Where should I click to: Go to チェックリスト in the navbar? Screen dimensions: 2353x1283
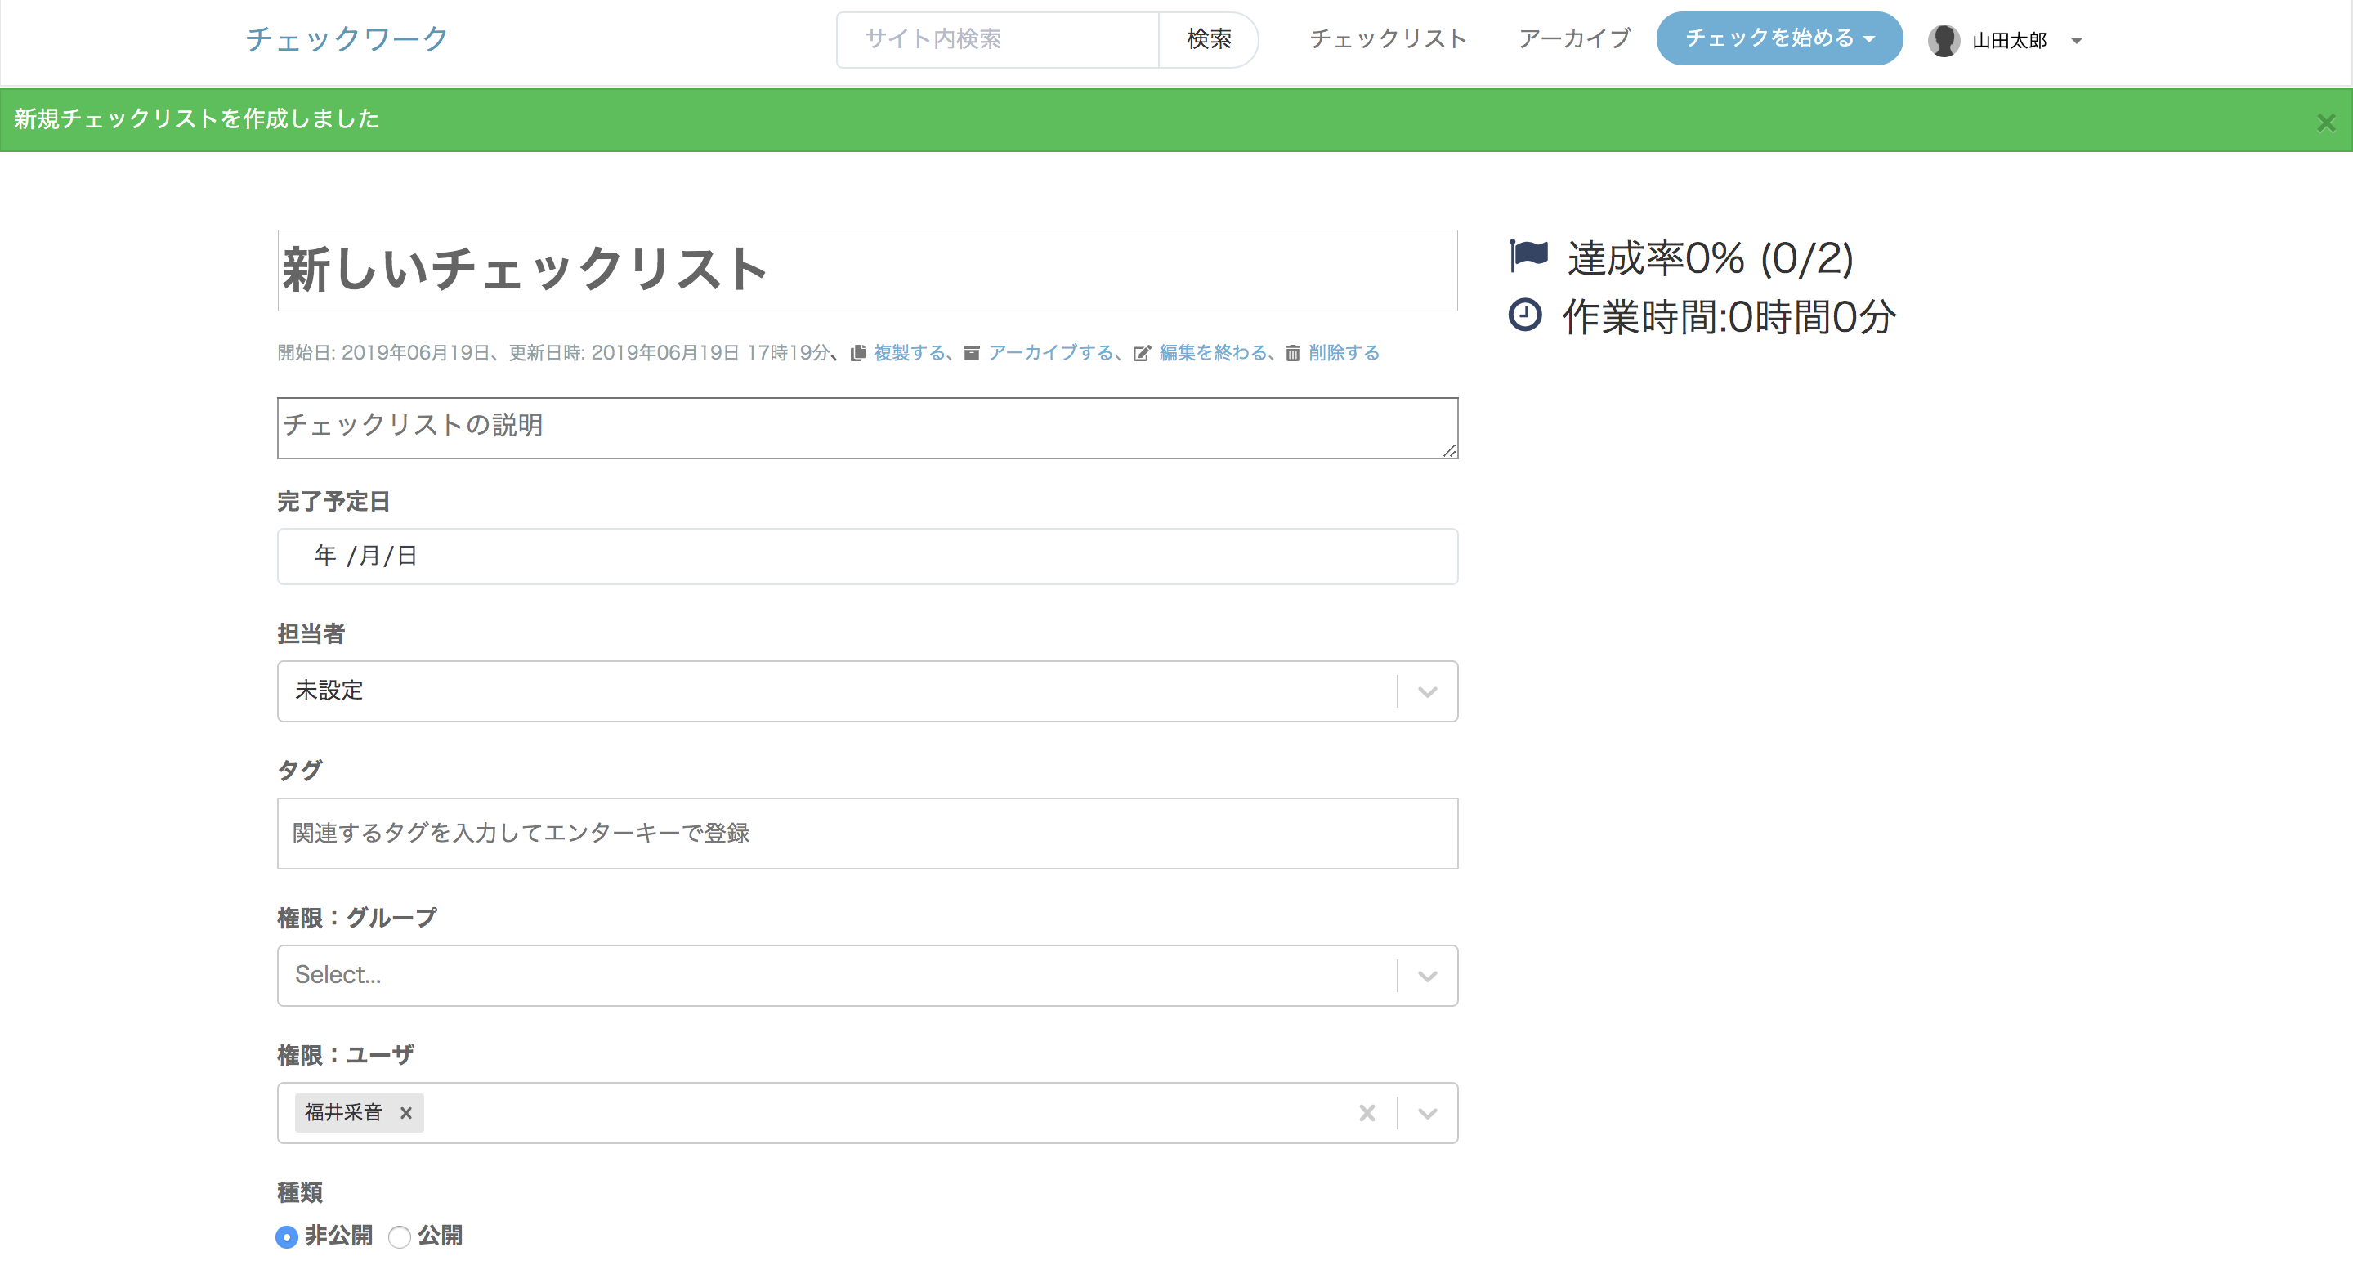tap(1388, 38)
